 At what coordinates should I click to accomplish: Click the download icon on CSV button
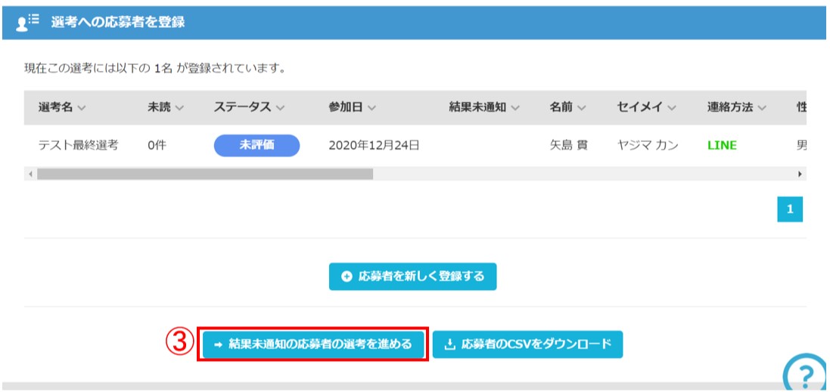pyautogui.click(x=449, y=344)
